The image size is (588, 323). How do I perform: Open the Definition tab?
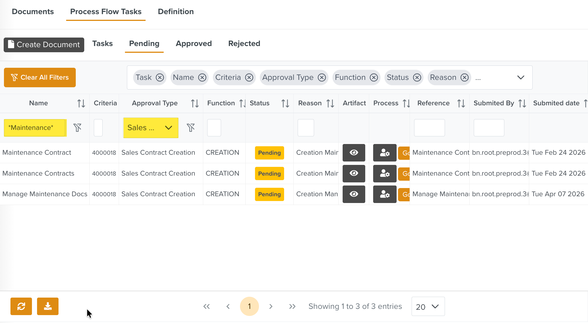(176, 12)
